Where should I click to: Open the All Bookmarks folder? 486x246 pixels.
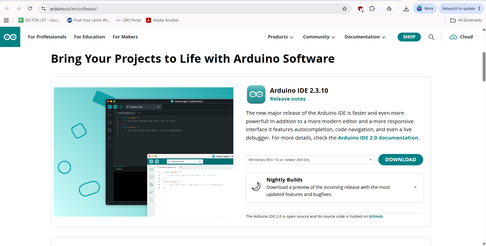pos(466,20)
